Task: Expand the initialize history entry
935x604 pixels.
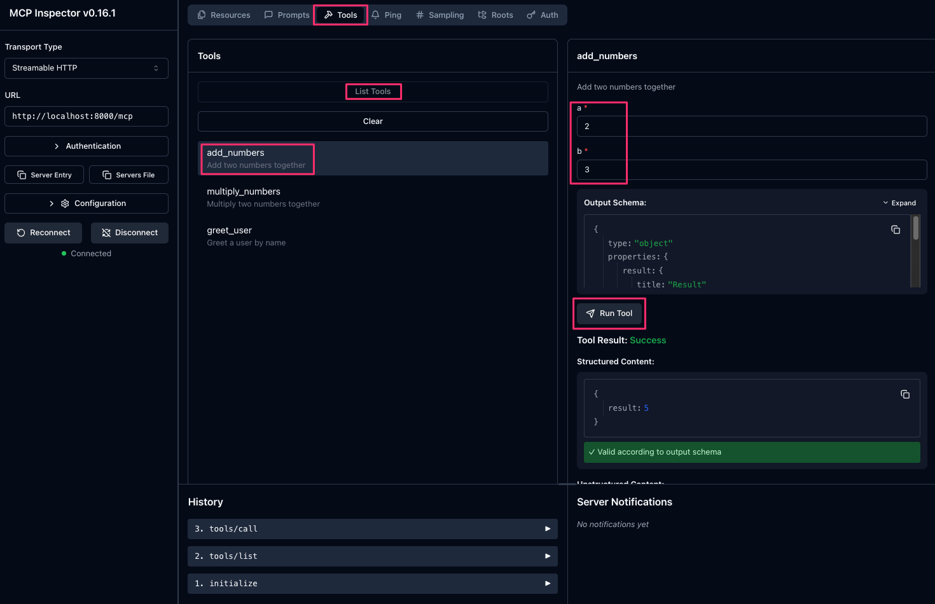Action: [373, 584]
